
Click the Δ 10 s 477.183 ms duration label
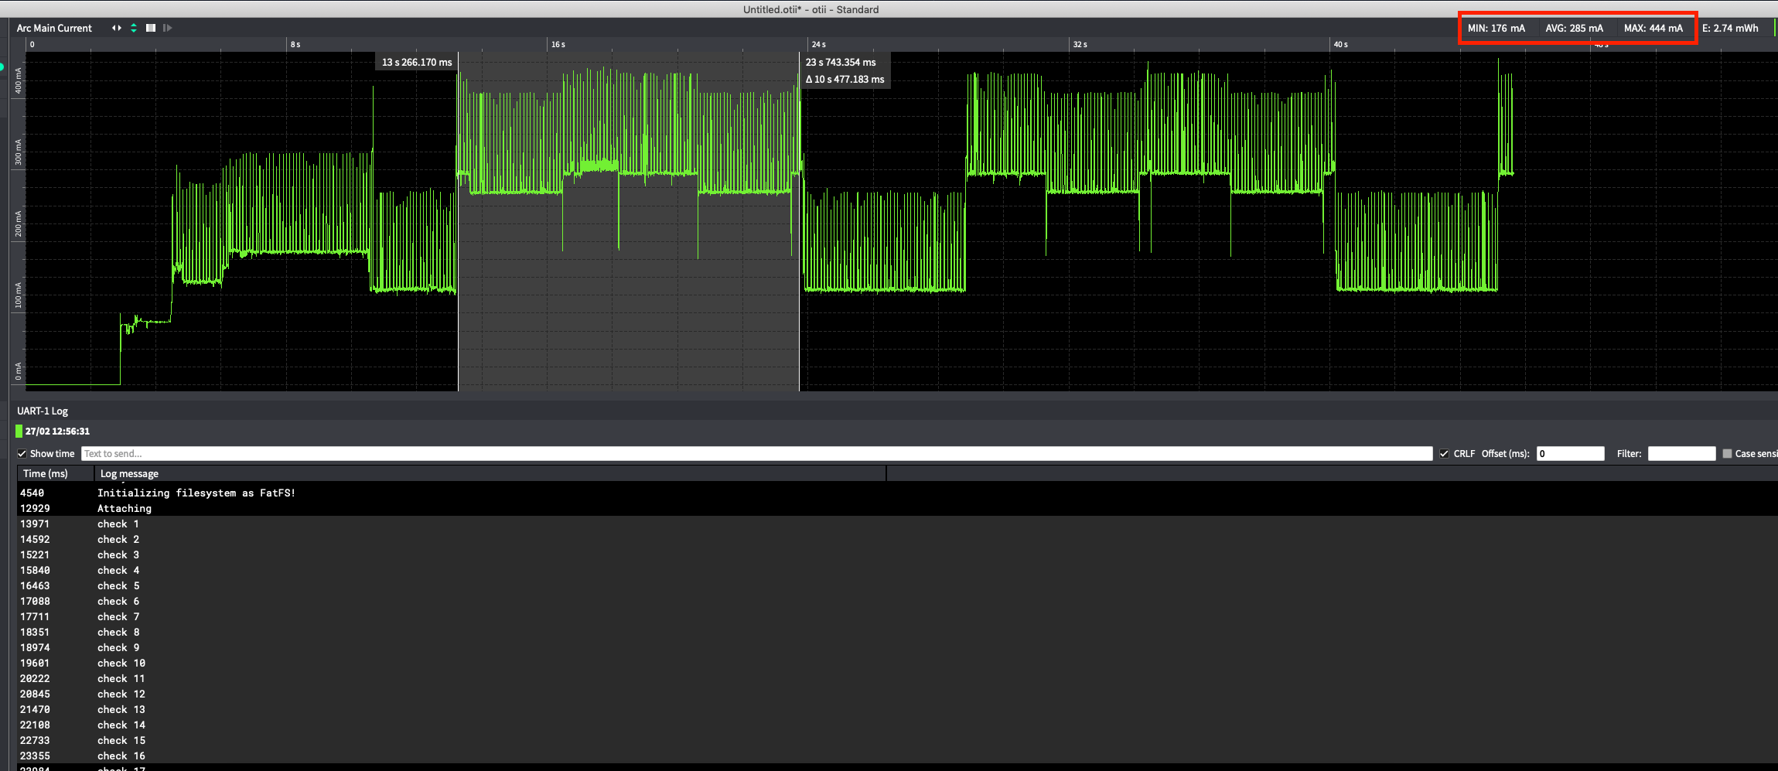(845, 80)
